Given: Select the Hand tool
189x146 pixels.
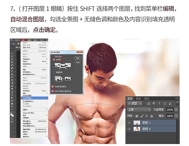Looking at the screenshot, I should pos(12,104).
